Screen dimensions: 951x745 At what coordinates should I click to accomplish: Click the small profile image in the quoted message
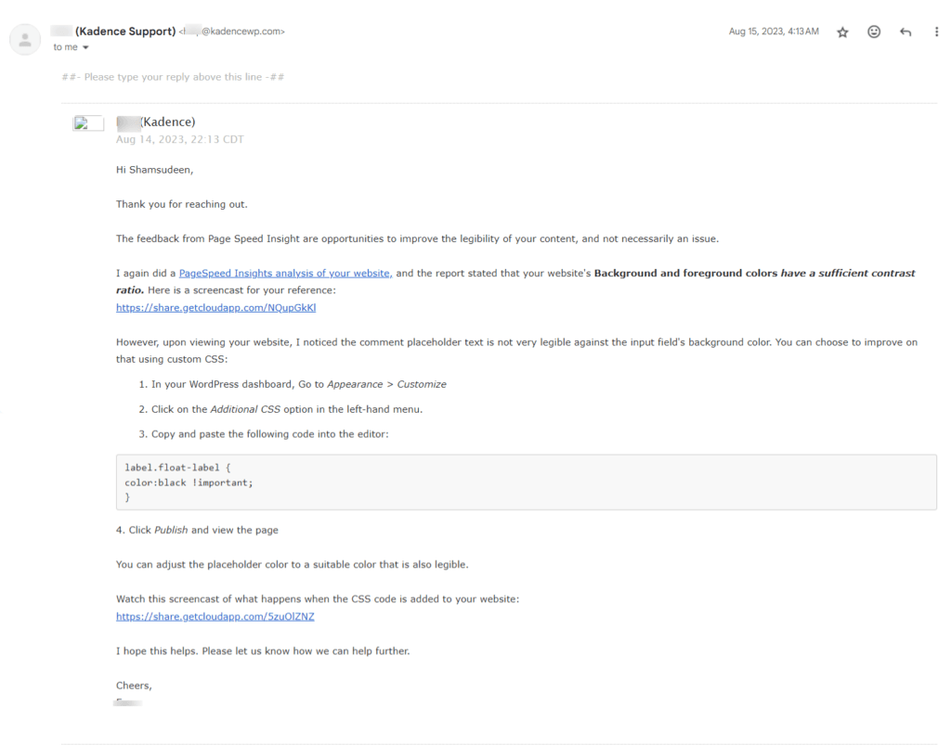(88, 123)
